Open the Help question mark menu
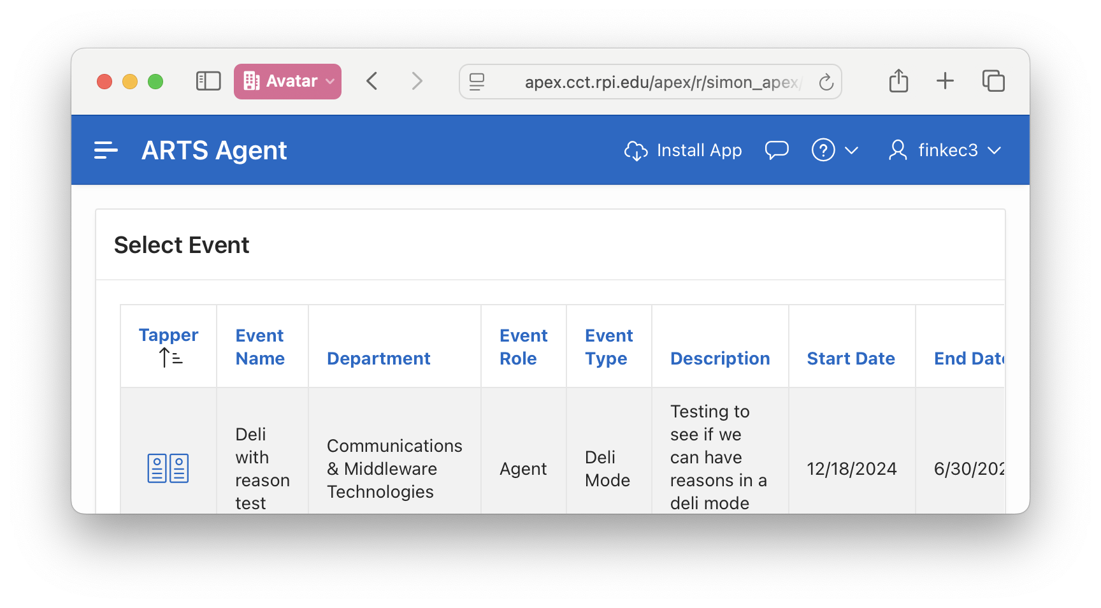Viewport: 1101px width, 608px height. (835, 150)
